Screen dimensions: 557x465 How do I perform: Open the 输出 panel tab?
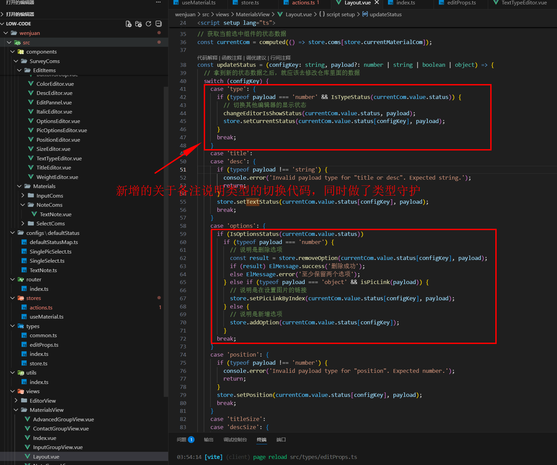click(208, 440)
